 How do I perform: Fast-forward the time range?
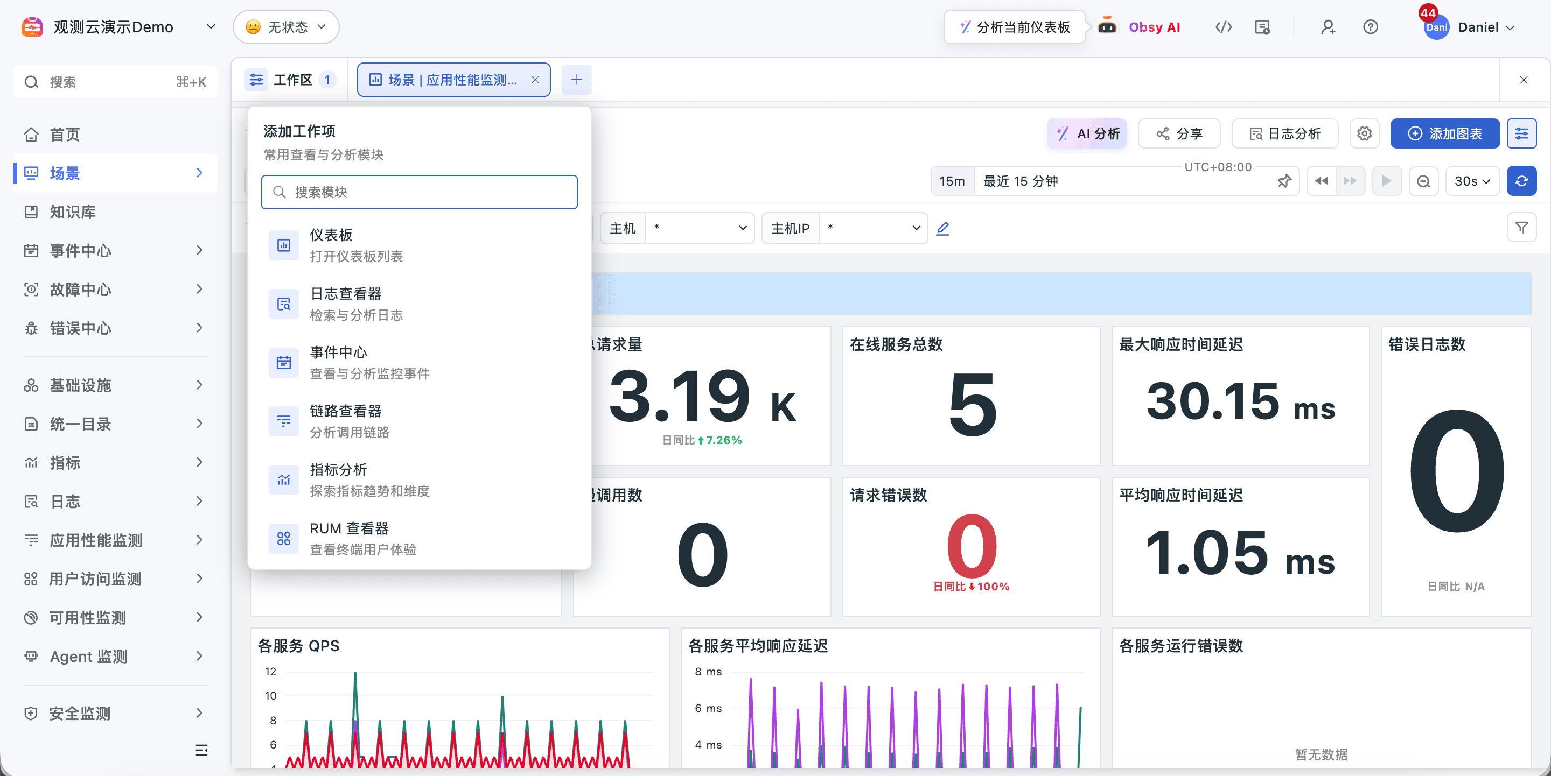(1350, 181)
